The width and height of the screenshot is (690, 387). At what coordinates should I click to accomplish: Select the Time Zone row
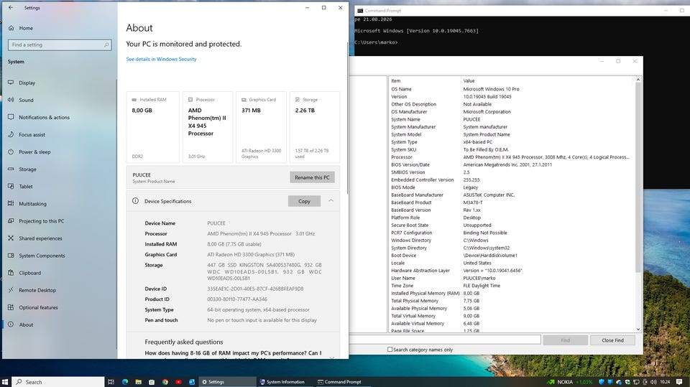512,286
